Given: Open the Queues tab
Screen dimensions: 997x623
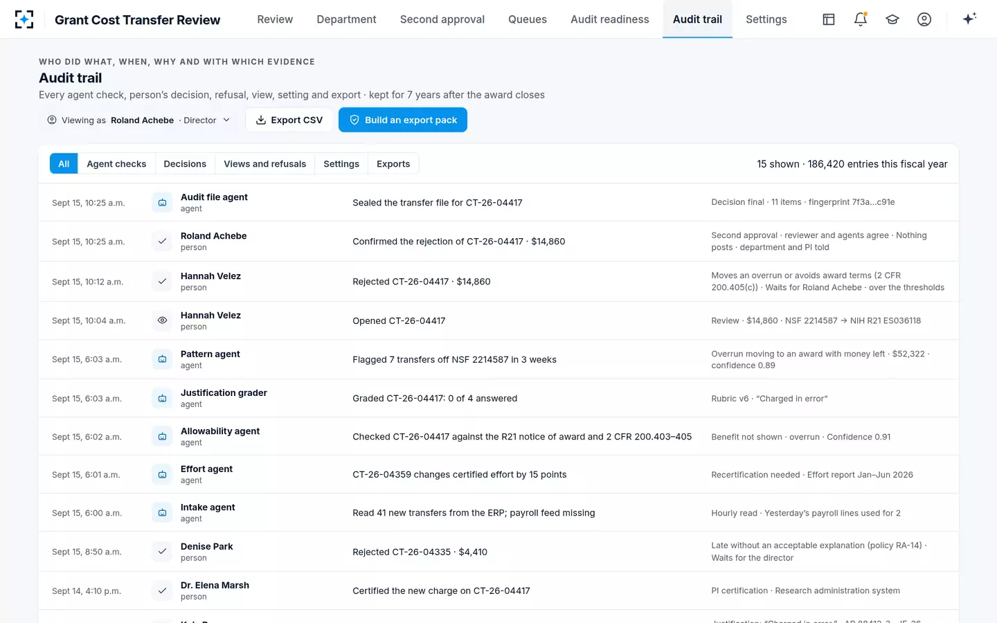Looking at the screenshot, I should click(528, 19).
